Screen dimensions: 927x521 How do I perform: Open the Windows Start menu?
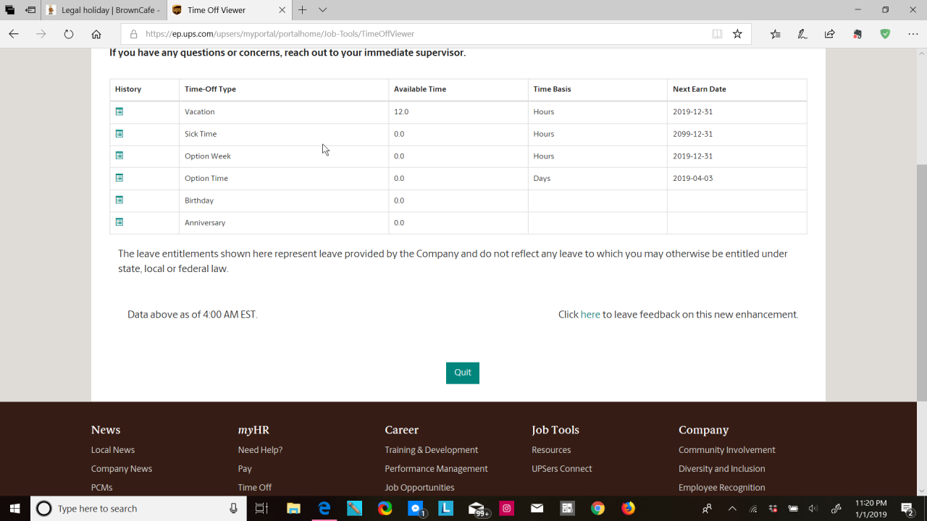click(14, 509)
